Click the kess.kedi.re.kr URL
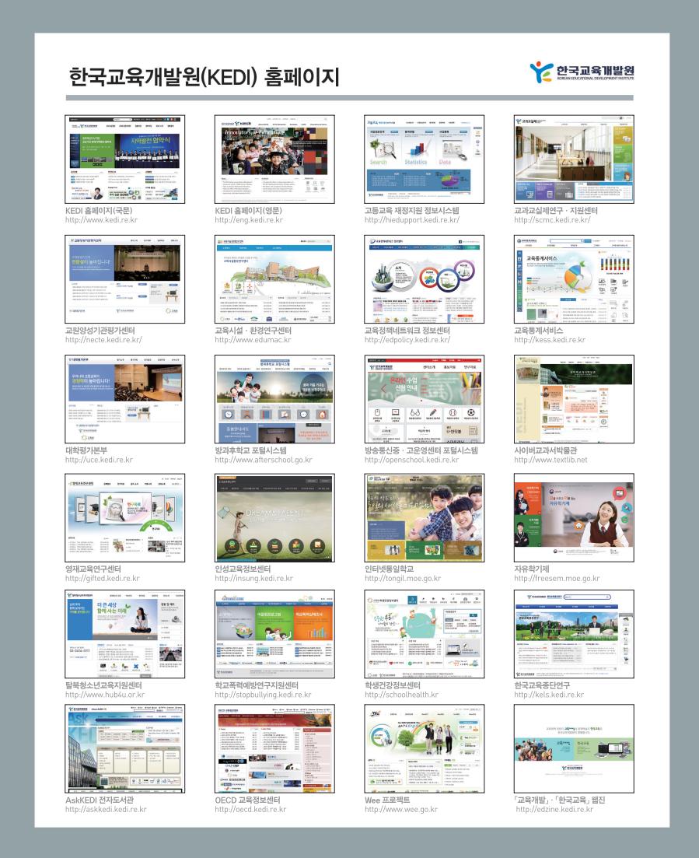 [550, 340]
